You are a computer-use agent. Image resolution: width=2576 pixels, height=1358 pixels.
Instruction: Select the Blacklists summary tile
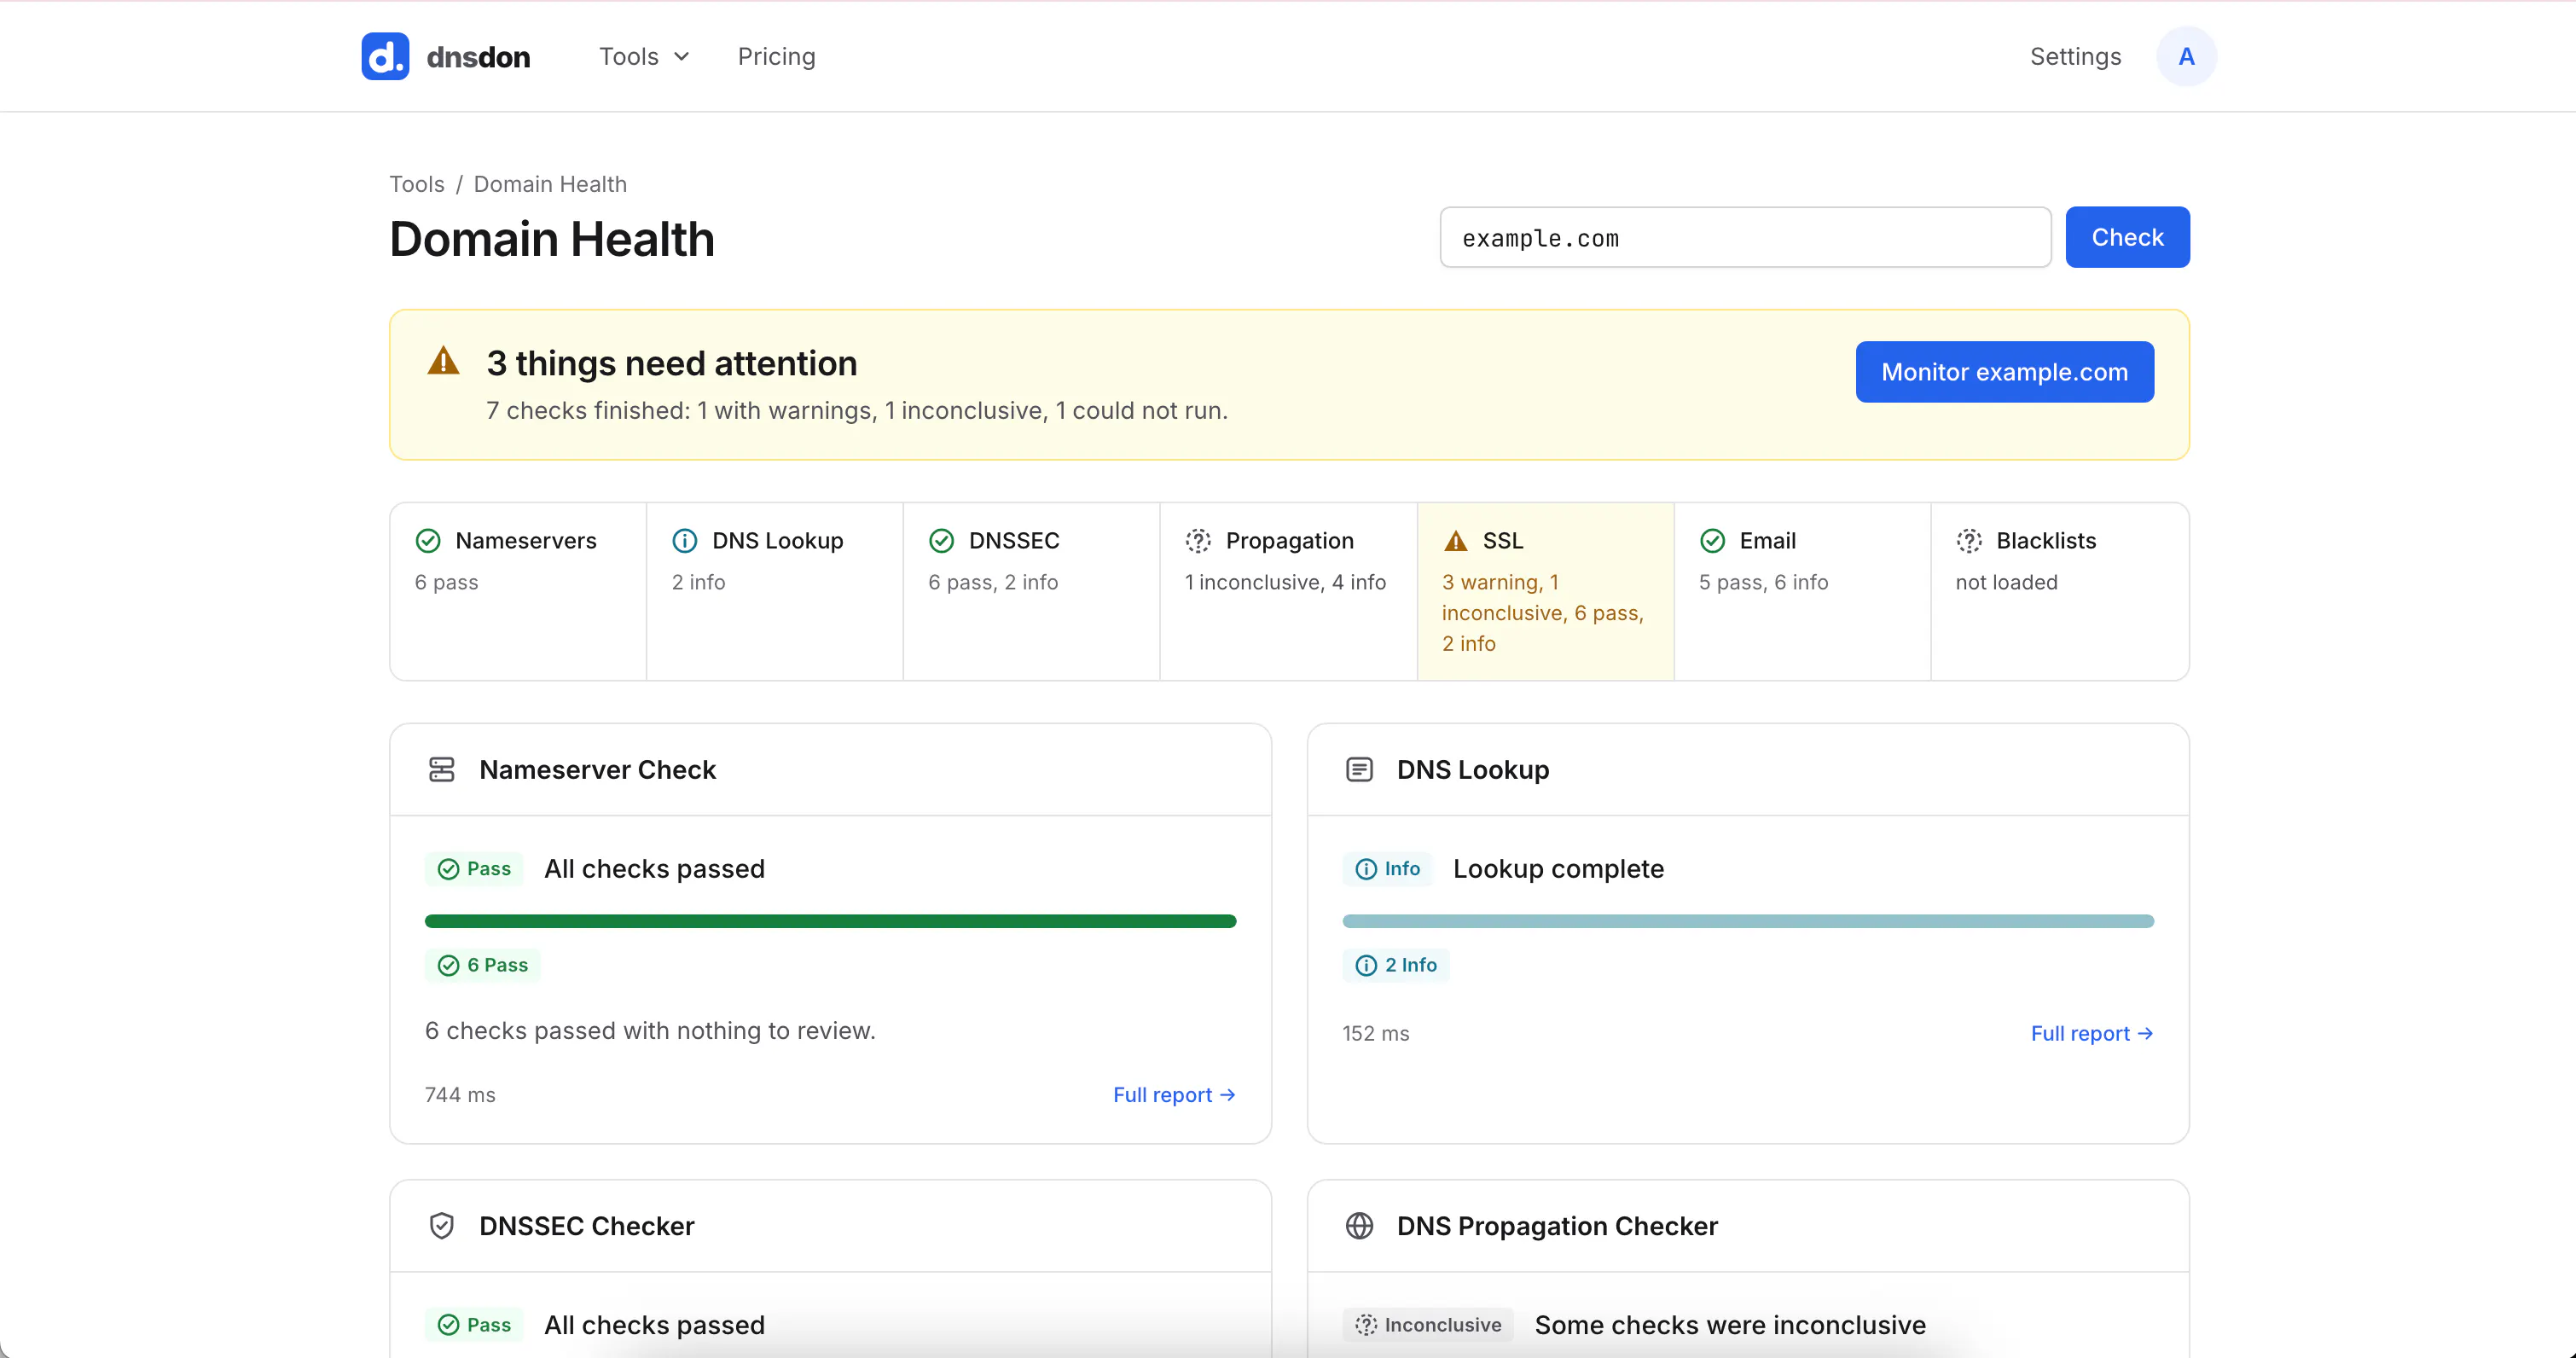[2059, 591]
